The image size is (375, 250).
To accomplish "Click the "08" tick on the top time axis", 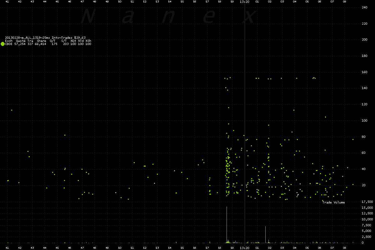I will pyautogui.click(x=344, y=2).
